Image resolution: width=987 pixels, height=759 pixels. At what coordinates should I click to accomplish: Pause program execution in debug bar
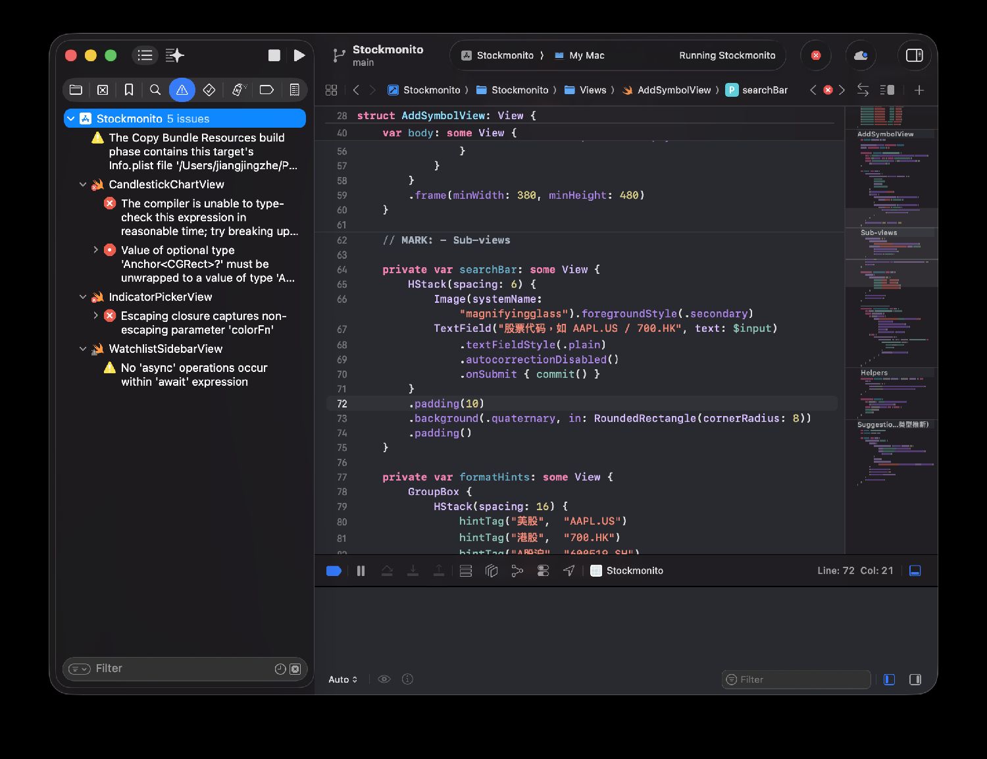(361, 571)
